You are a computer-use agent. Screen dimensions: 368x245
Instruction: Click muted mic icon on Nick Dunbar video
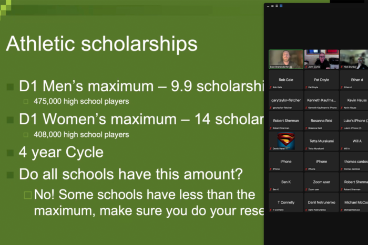point(342,67)
